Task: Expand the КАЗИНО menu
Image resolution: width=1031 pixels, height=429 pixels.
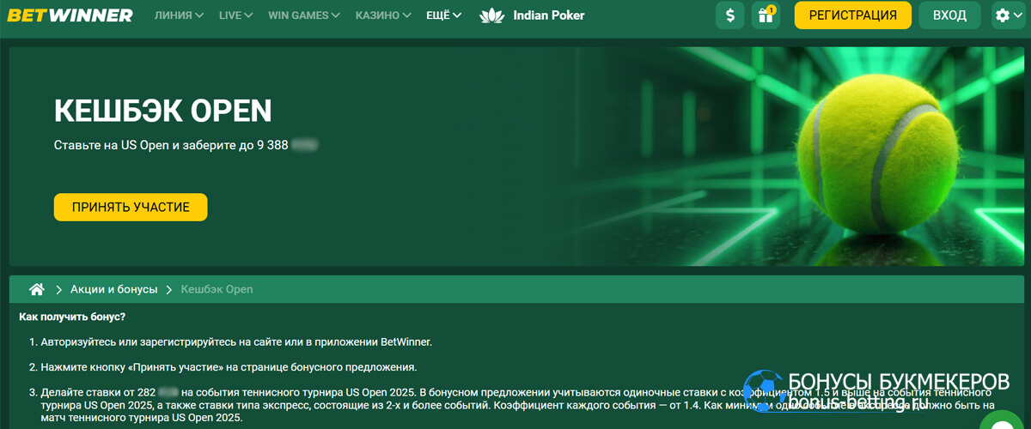Action: coord(383,15)
